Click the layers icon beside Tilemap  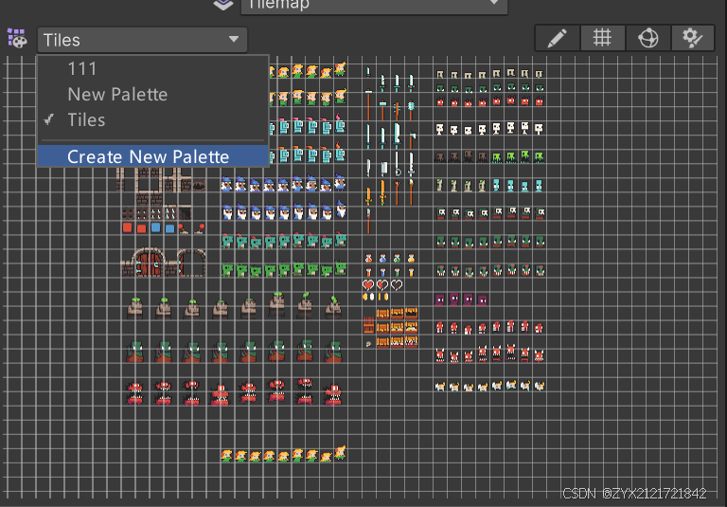[x=223, y=5]
